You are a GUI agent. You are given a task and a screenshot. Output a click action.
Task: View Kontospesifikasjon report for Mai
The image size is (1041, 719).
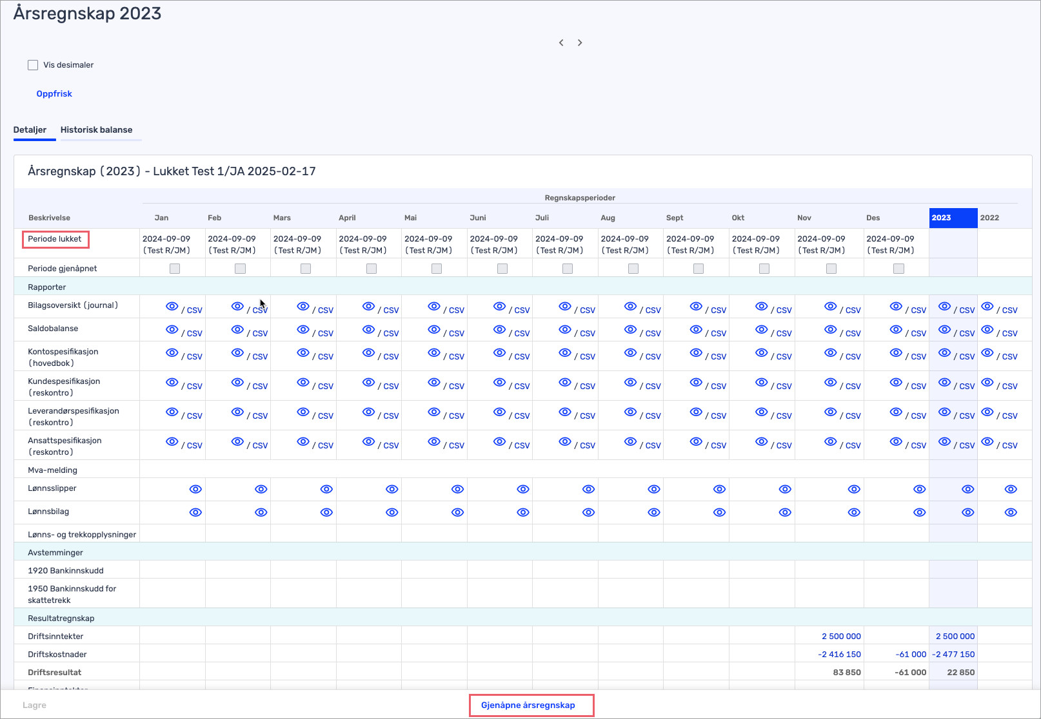[434, 353]
